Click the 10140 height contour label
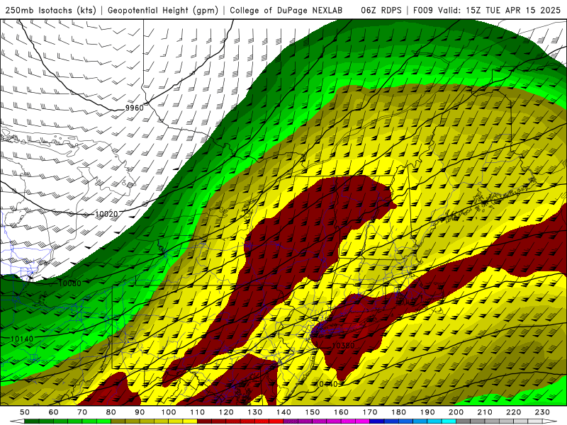567x425 pixels. [22, 339]
